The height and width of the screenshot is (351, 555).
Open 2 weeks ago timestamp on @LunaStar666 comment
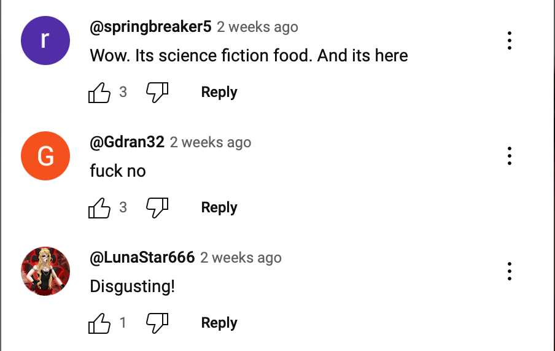(241, 258)
